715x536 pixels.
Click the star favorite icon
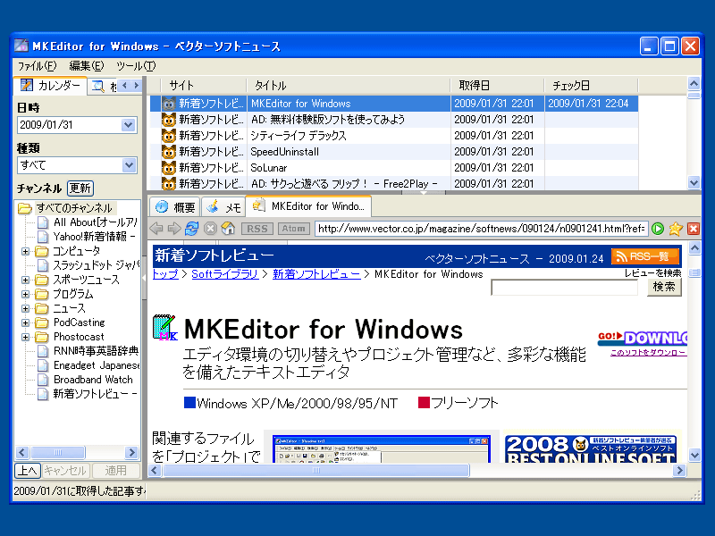click(676, 229)
